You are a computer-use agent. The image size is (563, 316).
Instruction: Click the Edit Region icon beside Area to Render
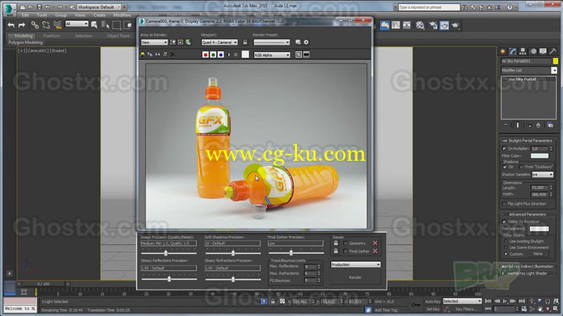coord(172,42)
